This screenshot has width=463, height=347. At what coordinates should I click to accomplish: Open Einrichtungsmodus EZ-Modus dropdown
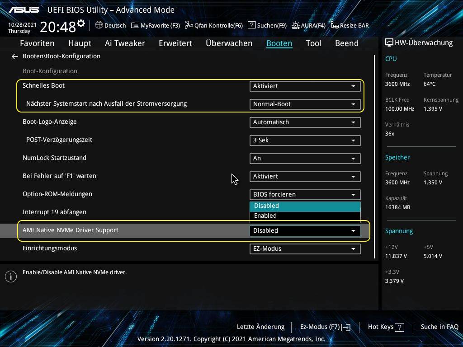coord(305,249)
